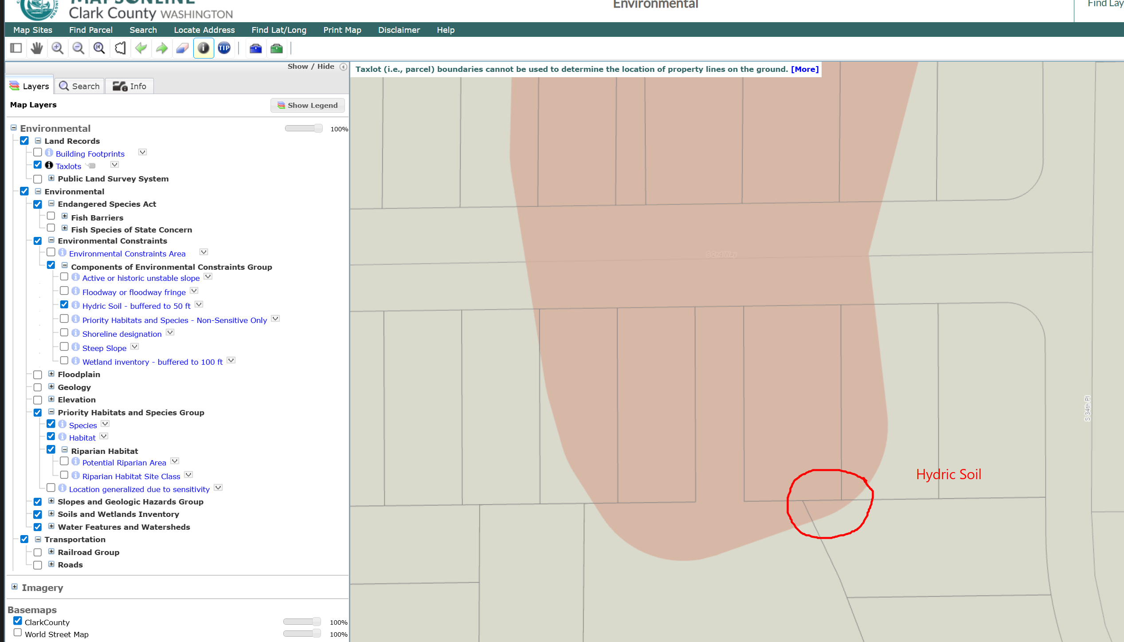The height and width of the screenshot is (642, 1124).
Task: Activate the zoom out magnifier tool
Action: click(x=78, y=48)
